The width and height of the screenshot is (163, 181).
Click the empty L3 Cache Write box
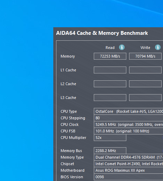145,98
